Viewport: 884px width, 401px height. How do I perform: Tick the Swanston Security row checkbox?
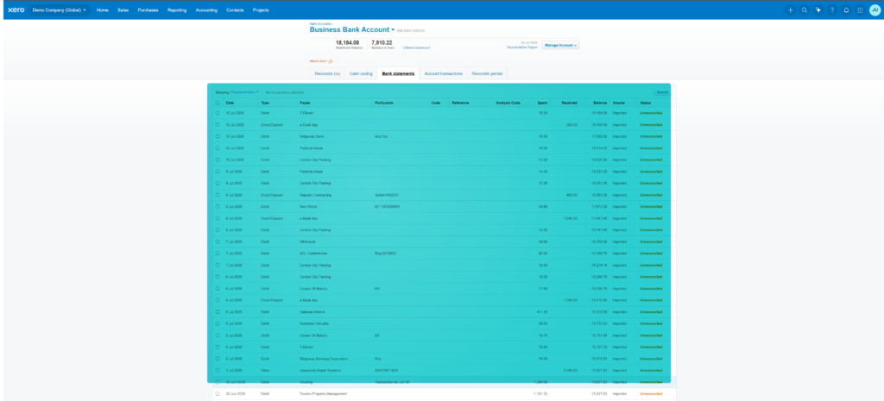pos(218,323)
